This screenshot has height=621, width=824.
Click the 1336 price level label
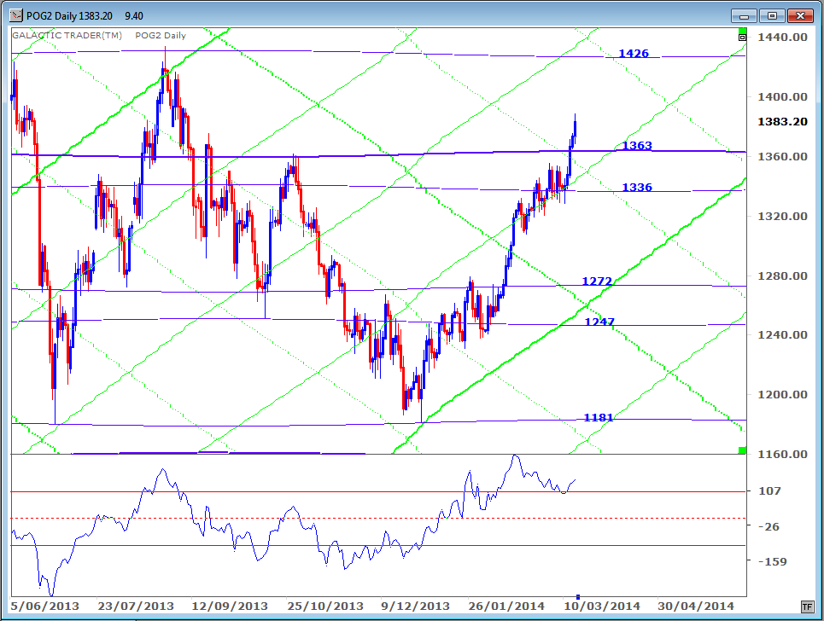click(637, 187)
